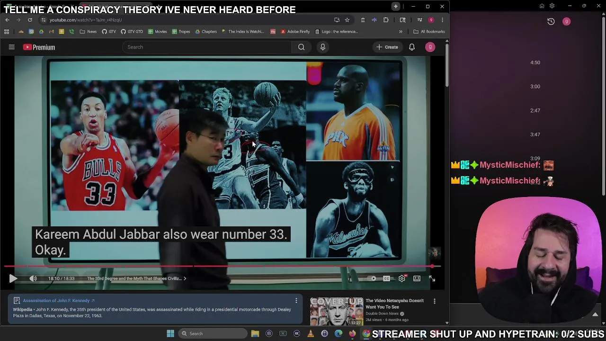Screen dimensions: 606x341
Task: Go back with the browser back arrow
Action: [7, 20]
